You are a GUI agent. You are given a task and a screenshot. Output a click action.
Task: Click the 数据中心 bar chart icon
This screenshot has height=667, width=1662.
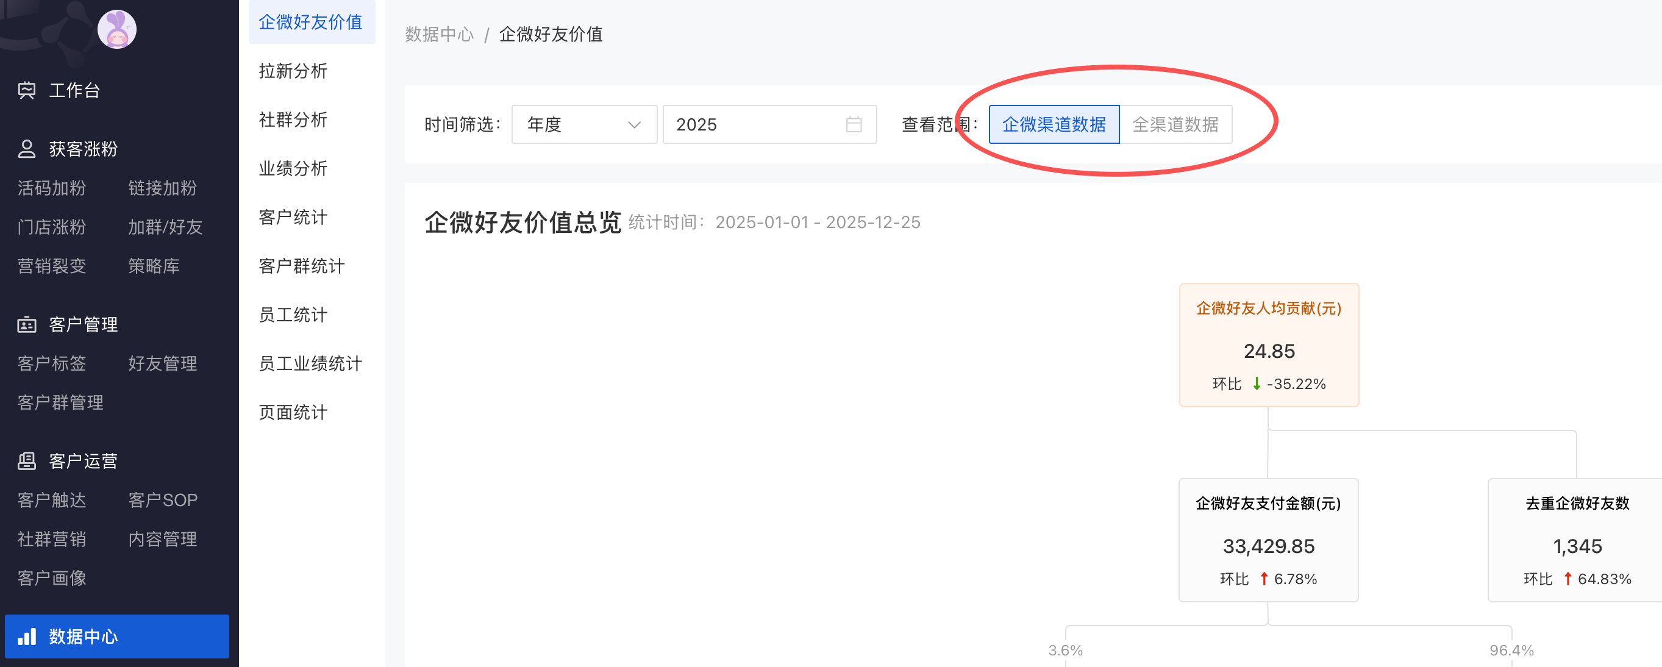click(26, 637)
